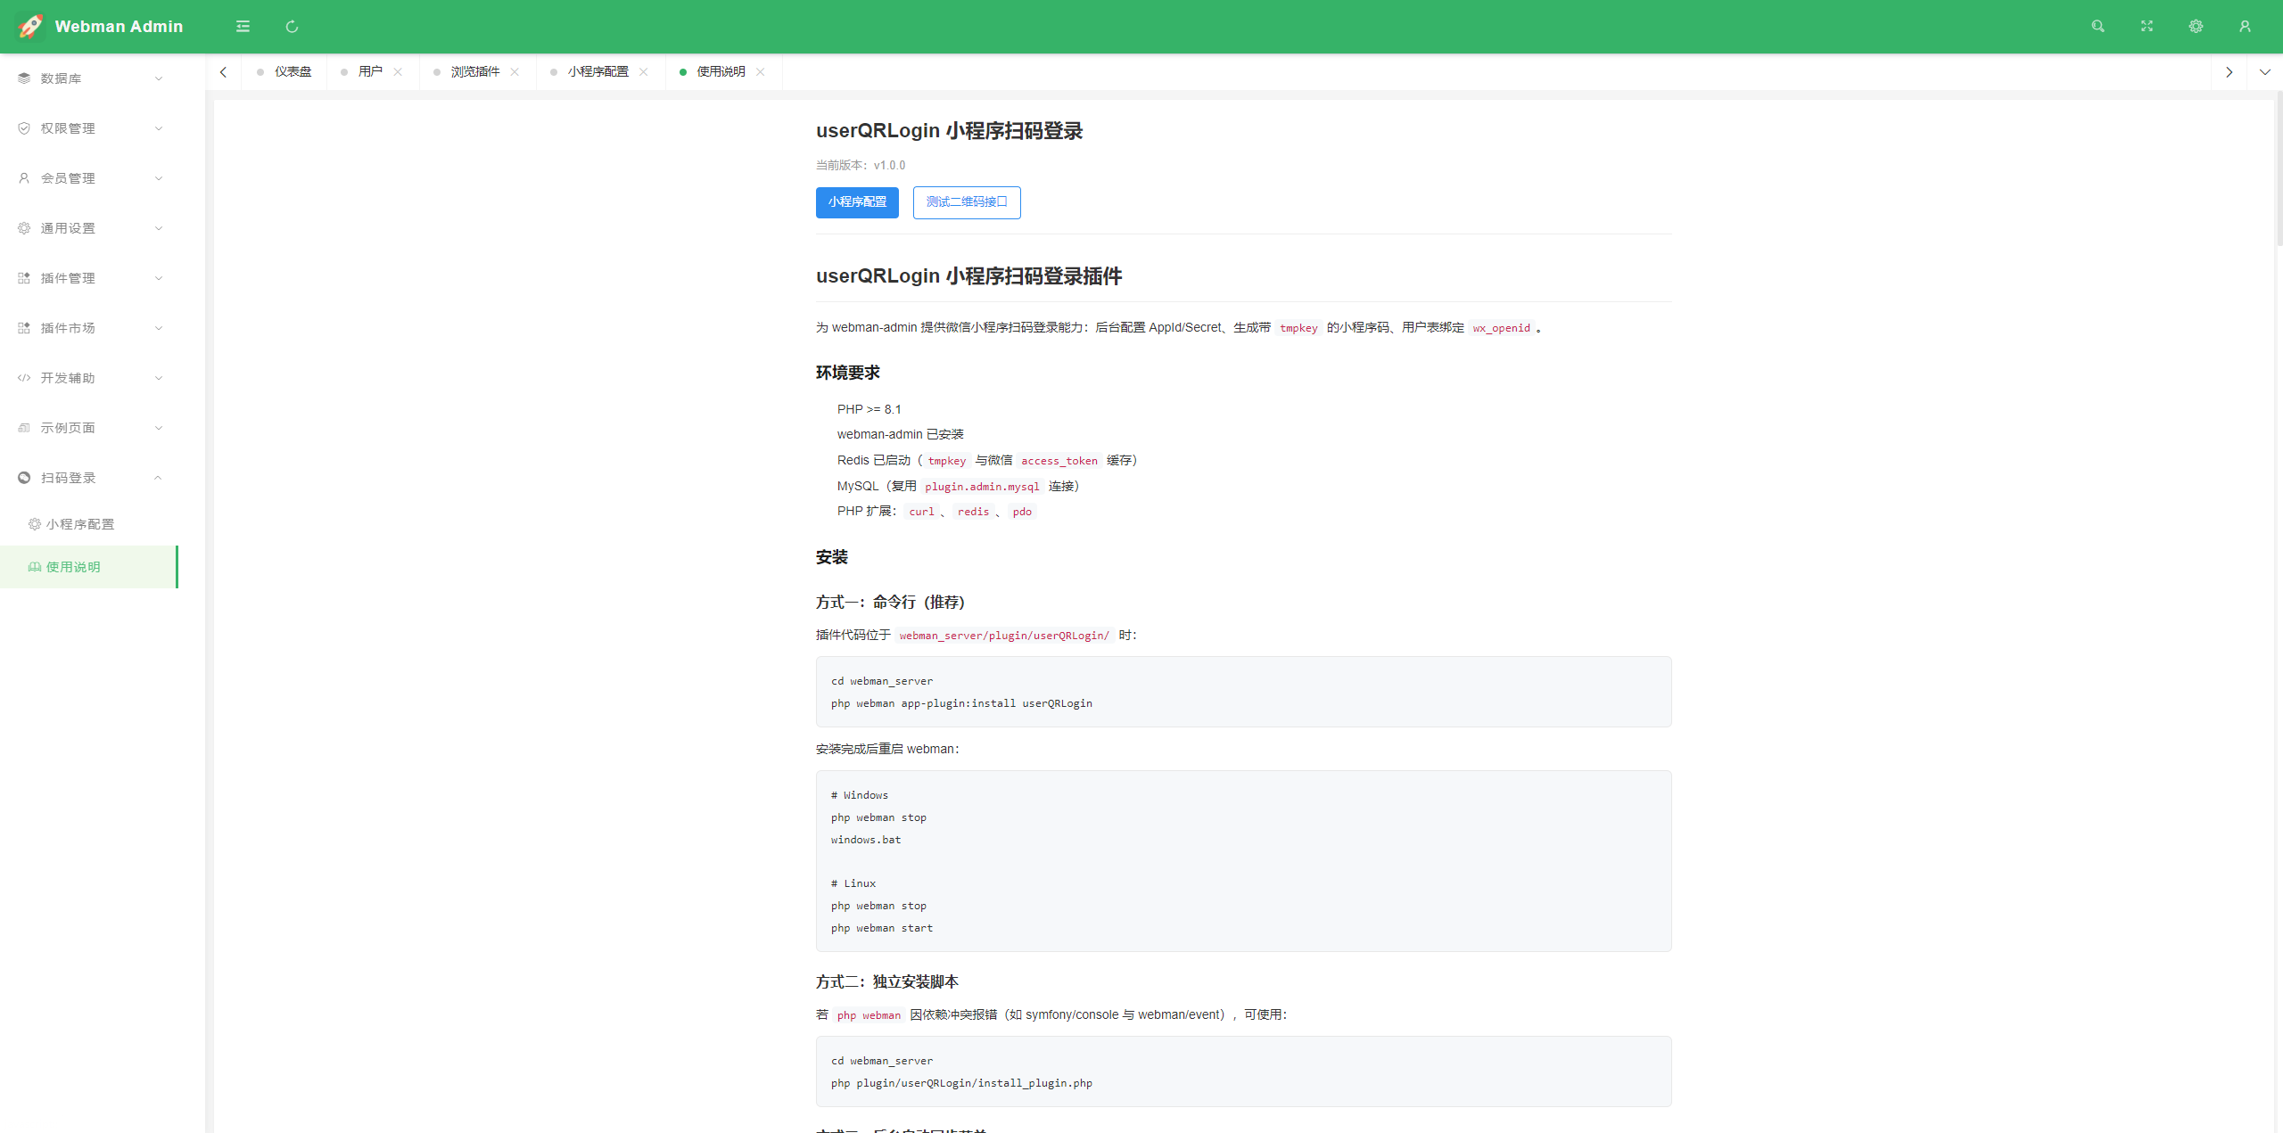The width and height of the screenshot is (2283, 1133).
Task: Click the blue 小程序配置 button
Action: (857, 202)
